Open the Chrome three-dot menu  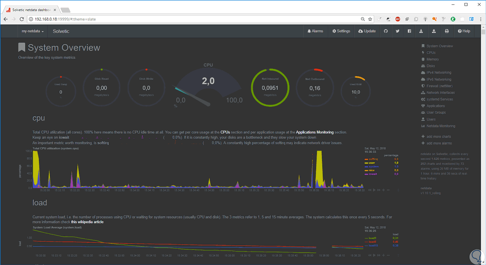pos(480,19)
